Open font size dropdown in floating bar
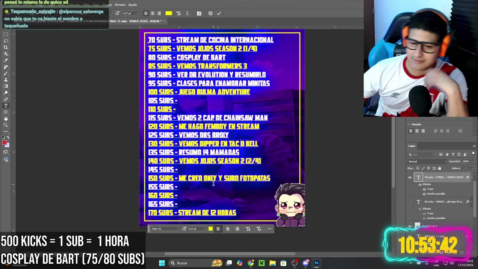Viewport: 478px width, 269px height. (205, 229)
